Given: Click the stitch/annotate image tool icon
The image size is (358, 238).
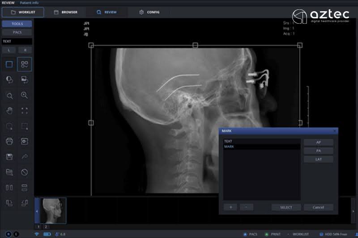Looking at the screenshot, I should pos(9,172).
